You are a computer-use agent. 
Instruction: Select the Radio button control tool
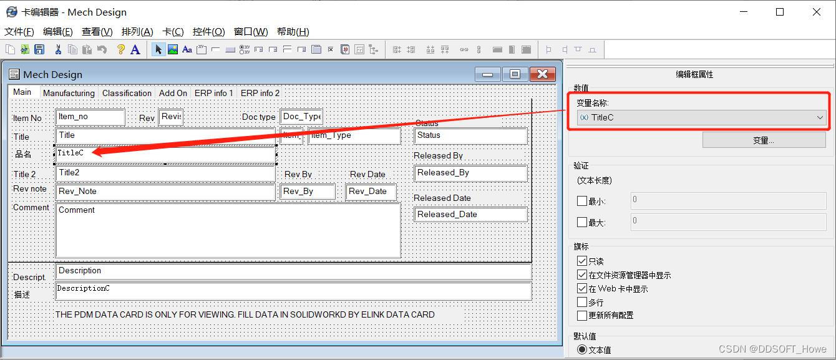(245, 49)
